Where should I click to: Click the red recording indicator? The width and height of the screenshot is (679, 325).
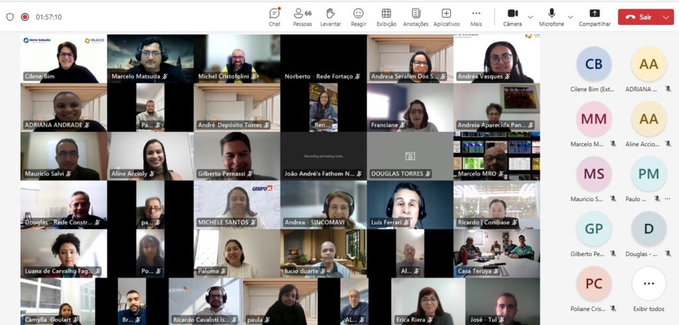tap(25, 17)
